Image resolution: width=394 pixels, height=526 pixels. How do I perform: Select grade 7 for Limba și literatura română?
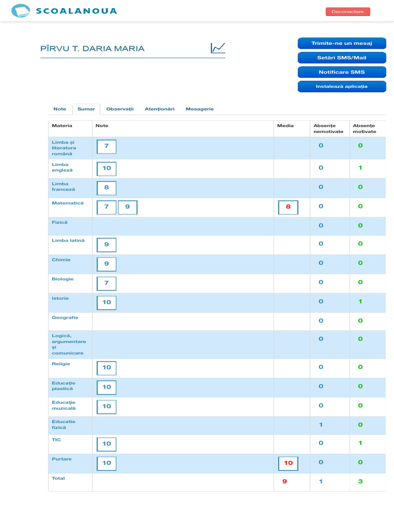(x=107, y=146)
